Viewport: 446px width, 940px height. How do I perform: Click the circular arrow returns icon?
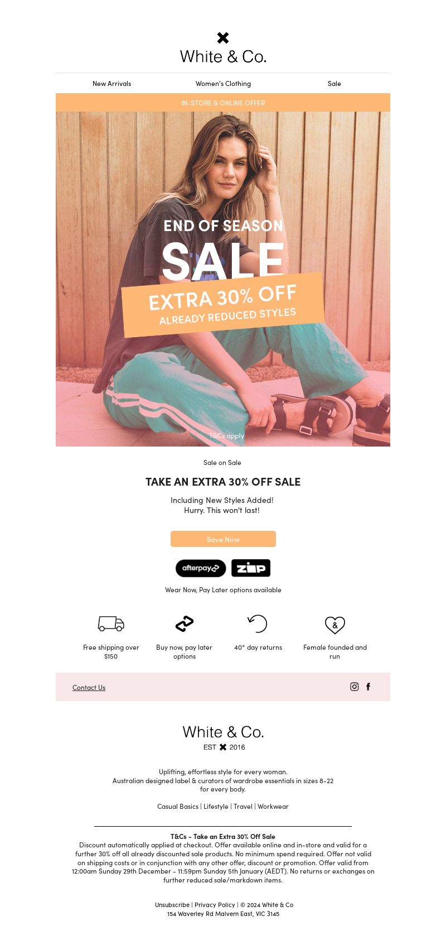click(258, 624)
